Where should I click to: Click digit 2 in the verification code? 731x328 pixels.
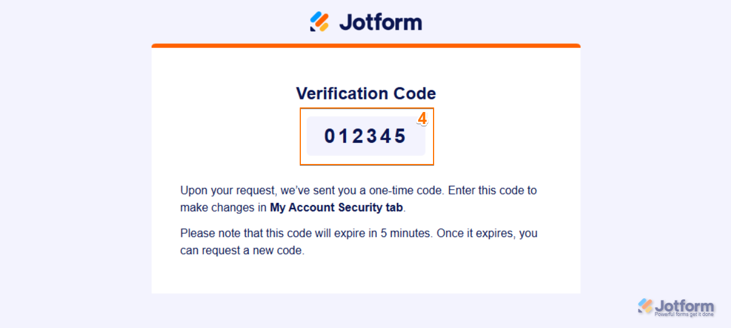coord(358,137)
